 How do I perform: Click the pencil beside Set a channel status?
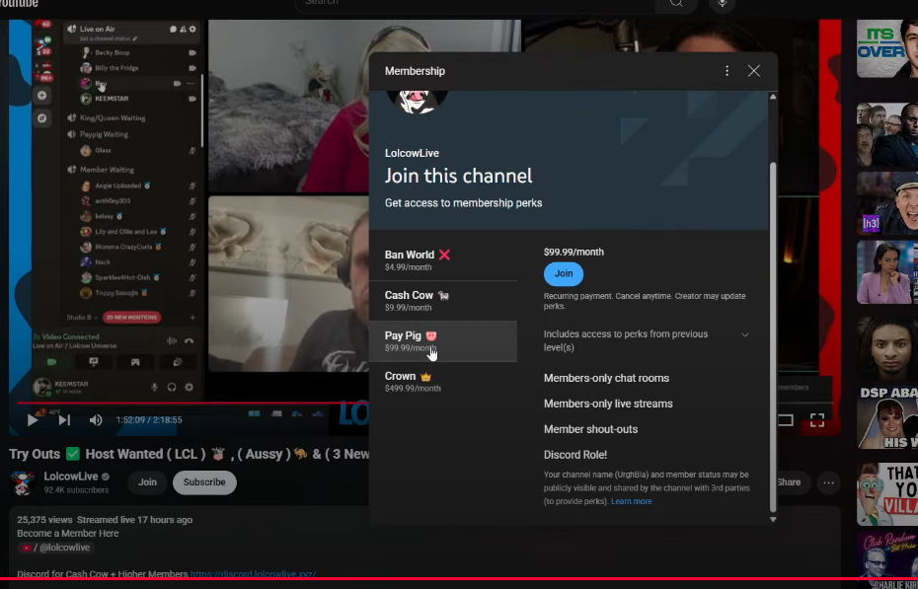coord(134,38)
